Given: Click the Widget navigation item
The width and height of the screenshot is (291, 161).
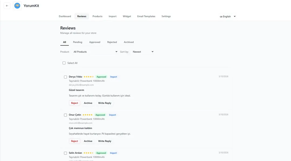Looking at the screenshot, I should [x=127, y=16].
